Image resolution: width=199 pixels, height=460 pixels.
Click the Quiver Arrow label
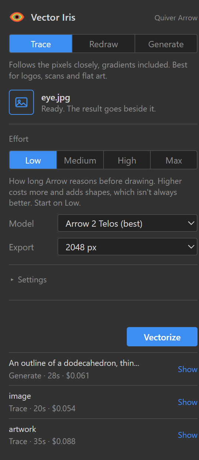(176, 18)
